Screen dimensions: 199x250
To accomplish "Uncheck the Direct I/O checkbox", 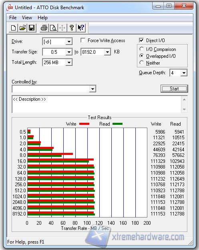I will click(x=141, y=41).
